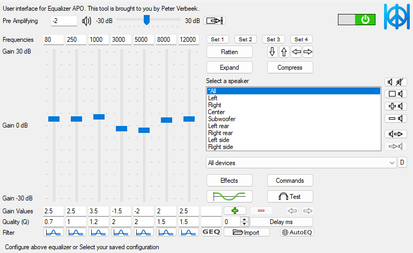Click the green frequency response curve button
This screenshot has height=253, width=413.
tap(229, 196)
